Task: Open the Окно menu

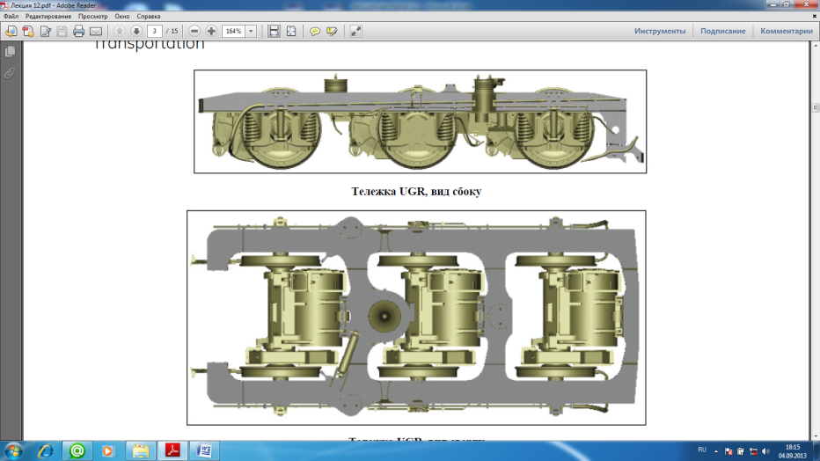Action: 121,16
